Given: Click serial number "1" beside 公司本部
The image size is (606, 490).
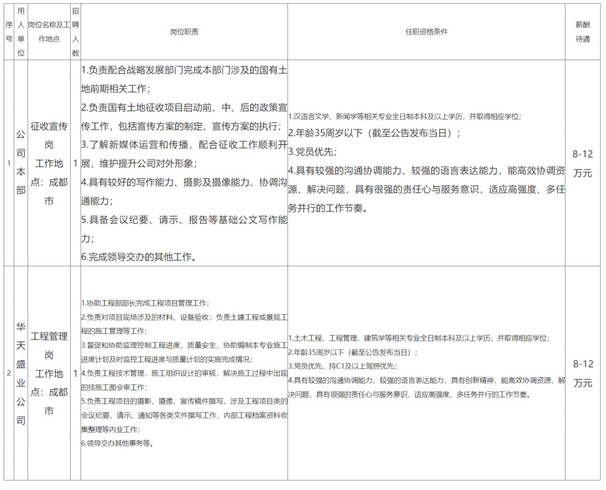Looking at the screenshot, I should pos(9,163).
